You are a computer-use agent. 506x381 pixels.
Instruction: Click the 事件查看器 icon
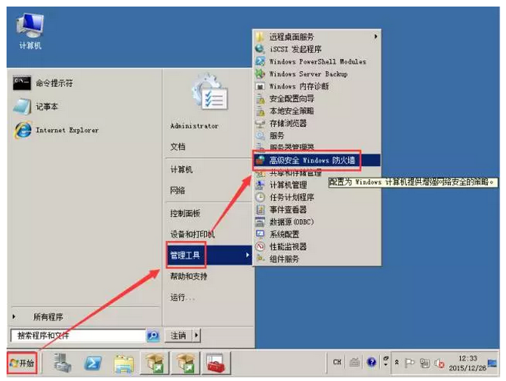(x=260, y=210)
